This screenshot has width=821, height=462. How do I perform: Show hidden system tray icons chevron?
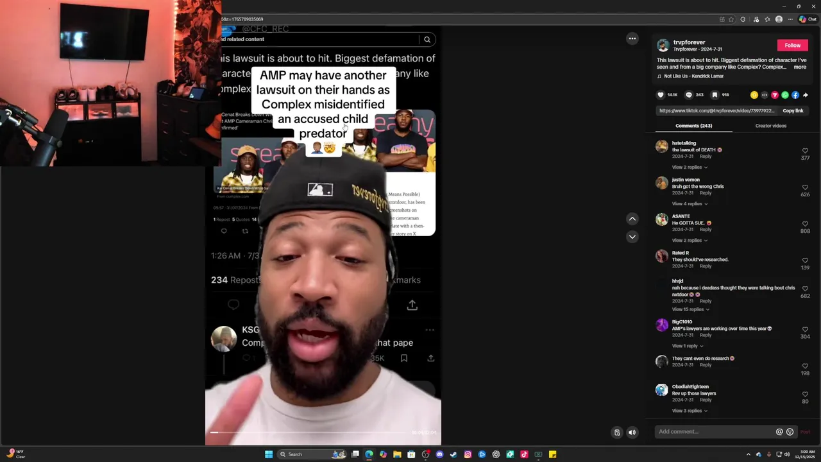[x=748, y=454]
